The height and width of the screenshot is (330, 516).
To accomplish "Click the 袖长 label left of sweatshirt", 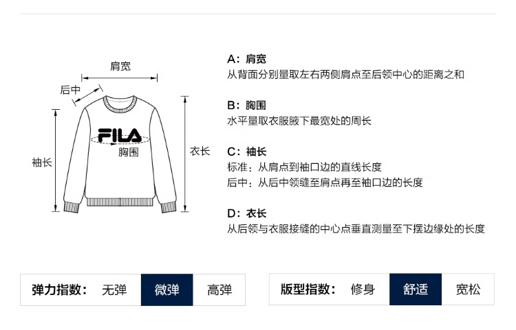I will click(x=42, y=163).
